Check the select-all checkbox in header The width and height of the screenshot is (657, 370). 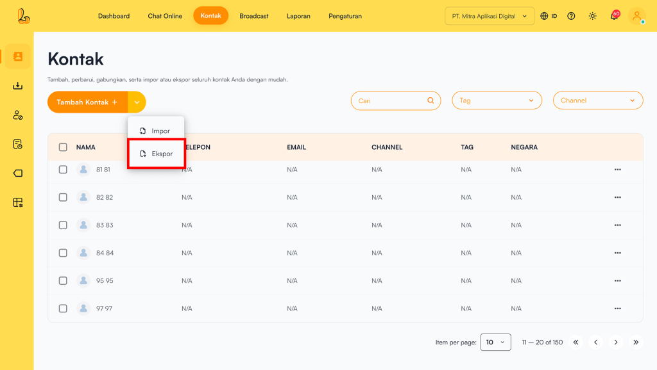pos(63,147)
